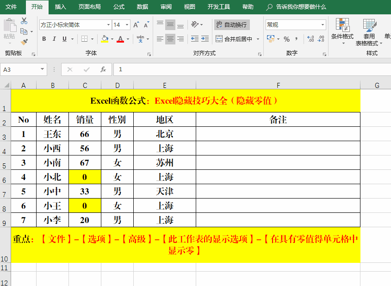Align text left

[x=160, y=39]
